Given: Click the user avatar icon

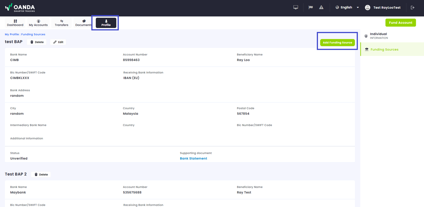Looking at the screenshot, I should tap(368, 8).
